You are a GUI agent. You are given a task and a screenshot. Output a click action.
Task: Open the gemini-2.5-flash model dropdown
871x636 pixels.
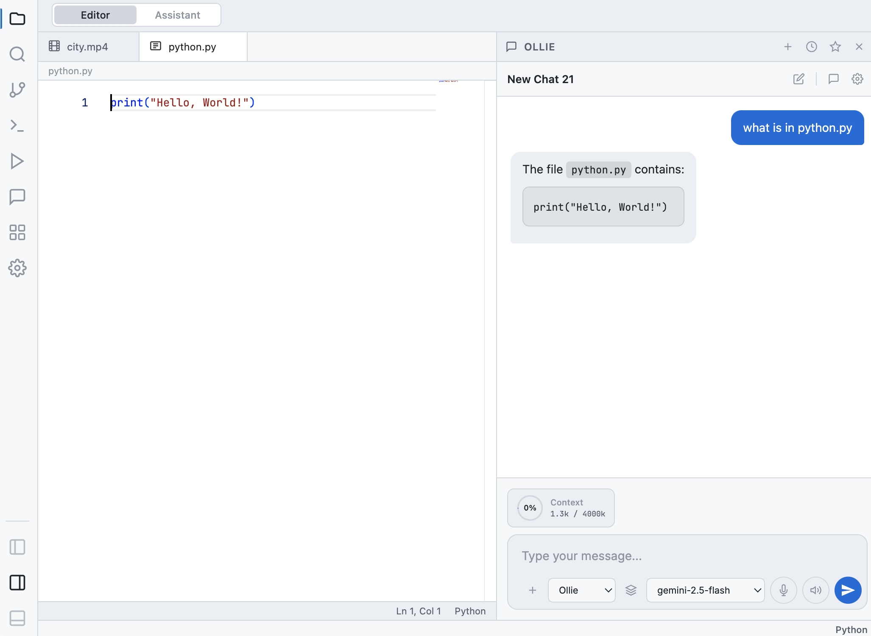(x=705, y=590)
